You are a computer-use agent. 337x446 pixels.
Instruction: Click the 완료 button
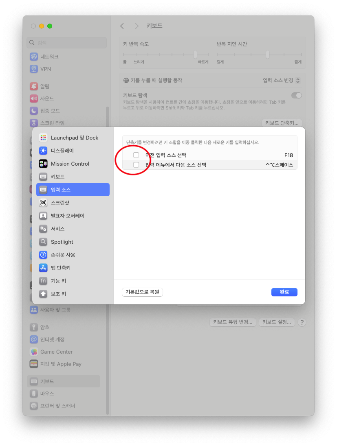point(284,292)
